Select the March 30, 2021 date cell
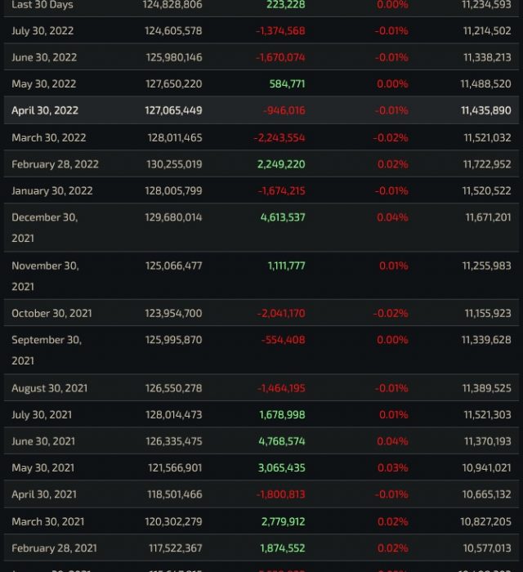 (48, 521)
